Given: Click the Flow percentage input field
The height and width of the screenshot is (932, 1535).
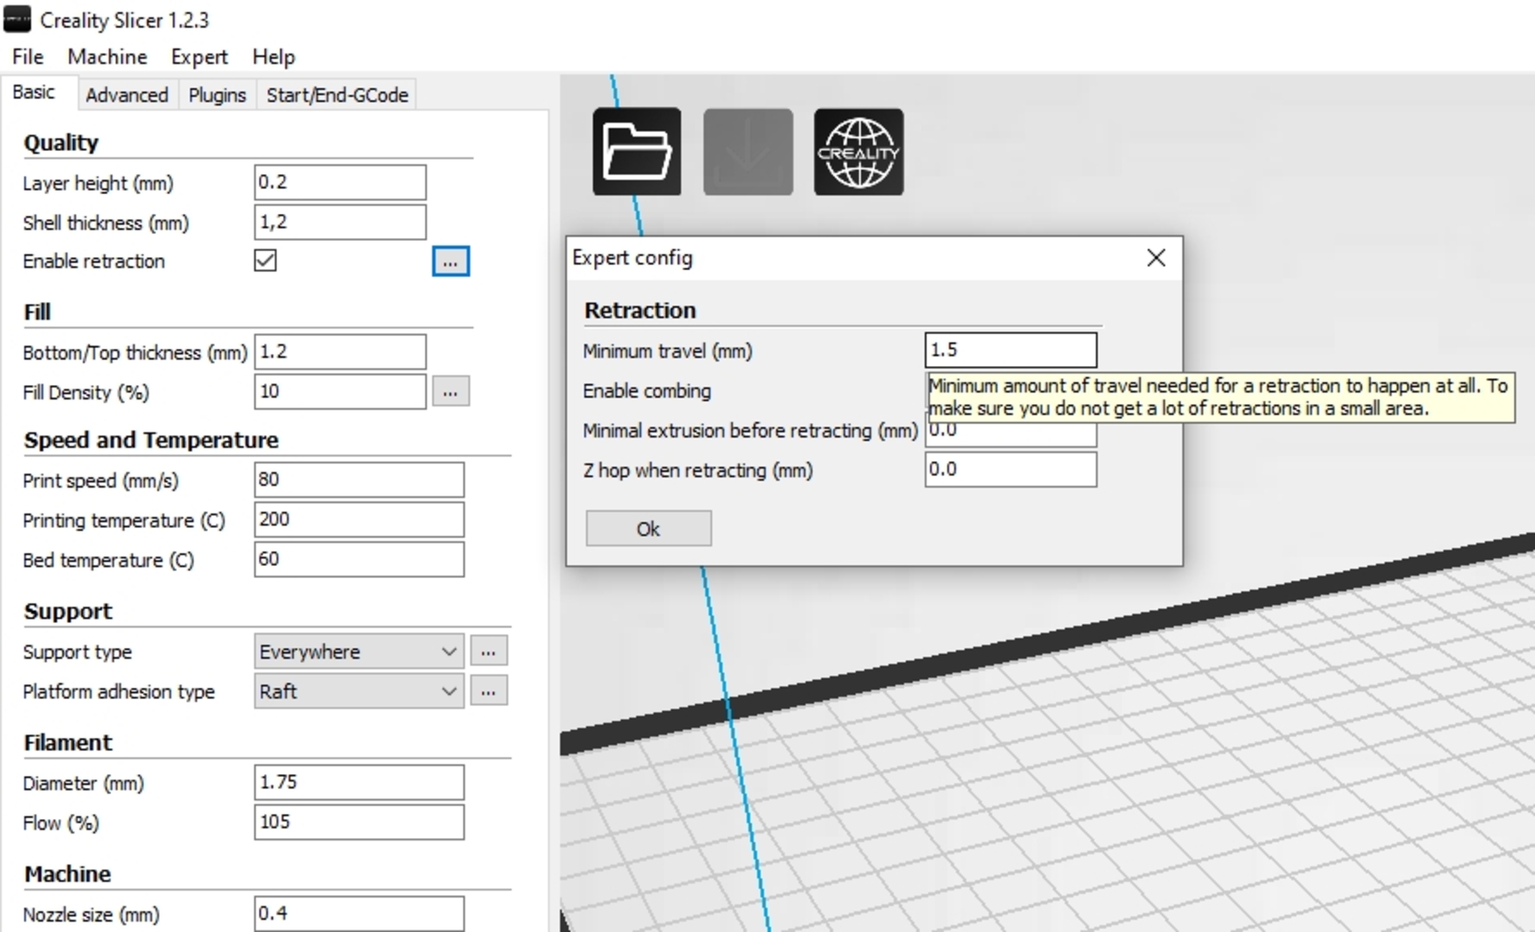Looking at the screenshot, I should pyautogui.click(x=359, y=822).
